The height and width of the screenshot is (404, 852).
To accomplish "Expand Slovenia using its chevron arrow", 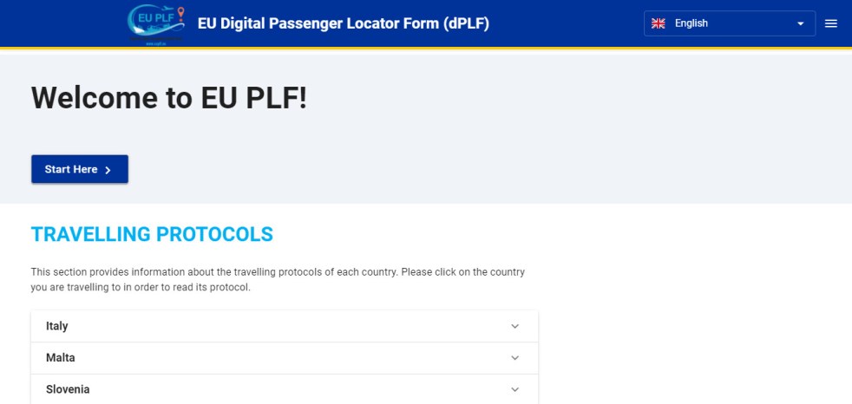I will coord(514,390).
